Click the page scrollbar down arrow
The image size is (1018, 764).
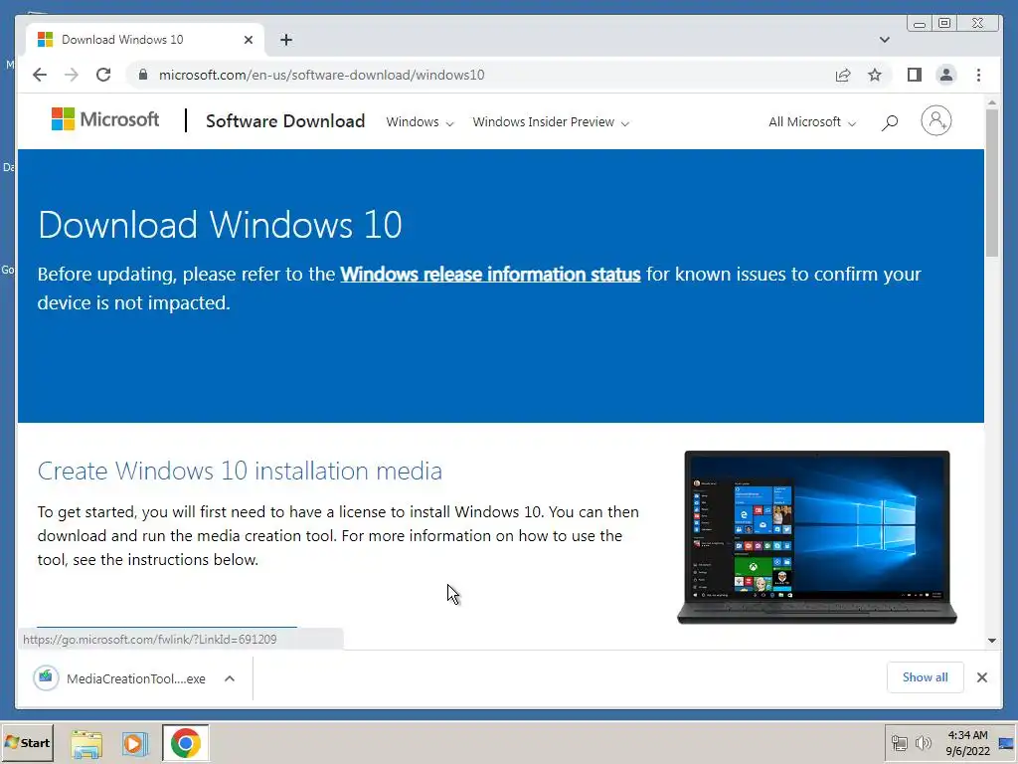[992, 641]
